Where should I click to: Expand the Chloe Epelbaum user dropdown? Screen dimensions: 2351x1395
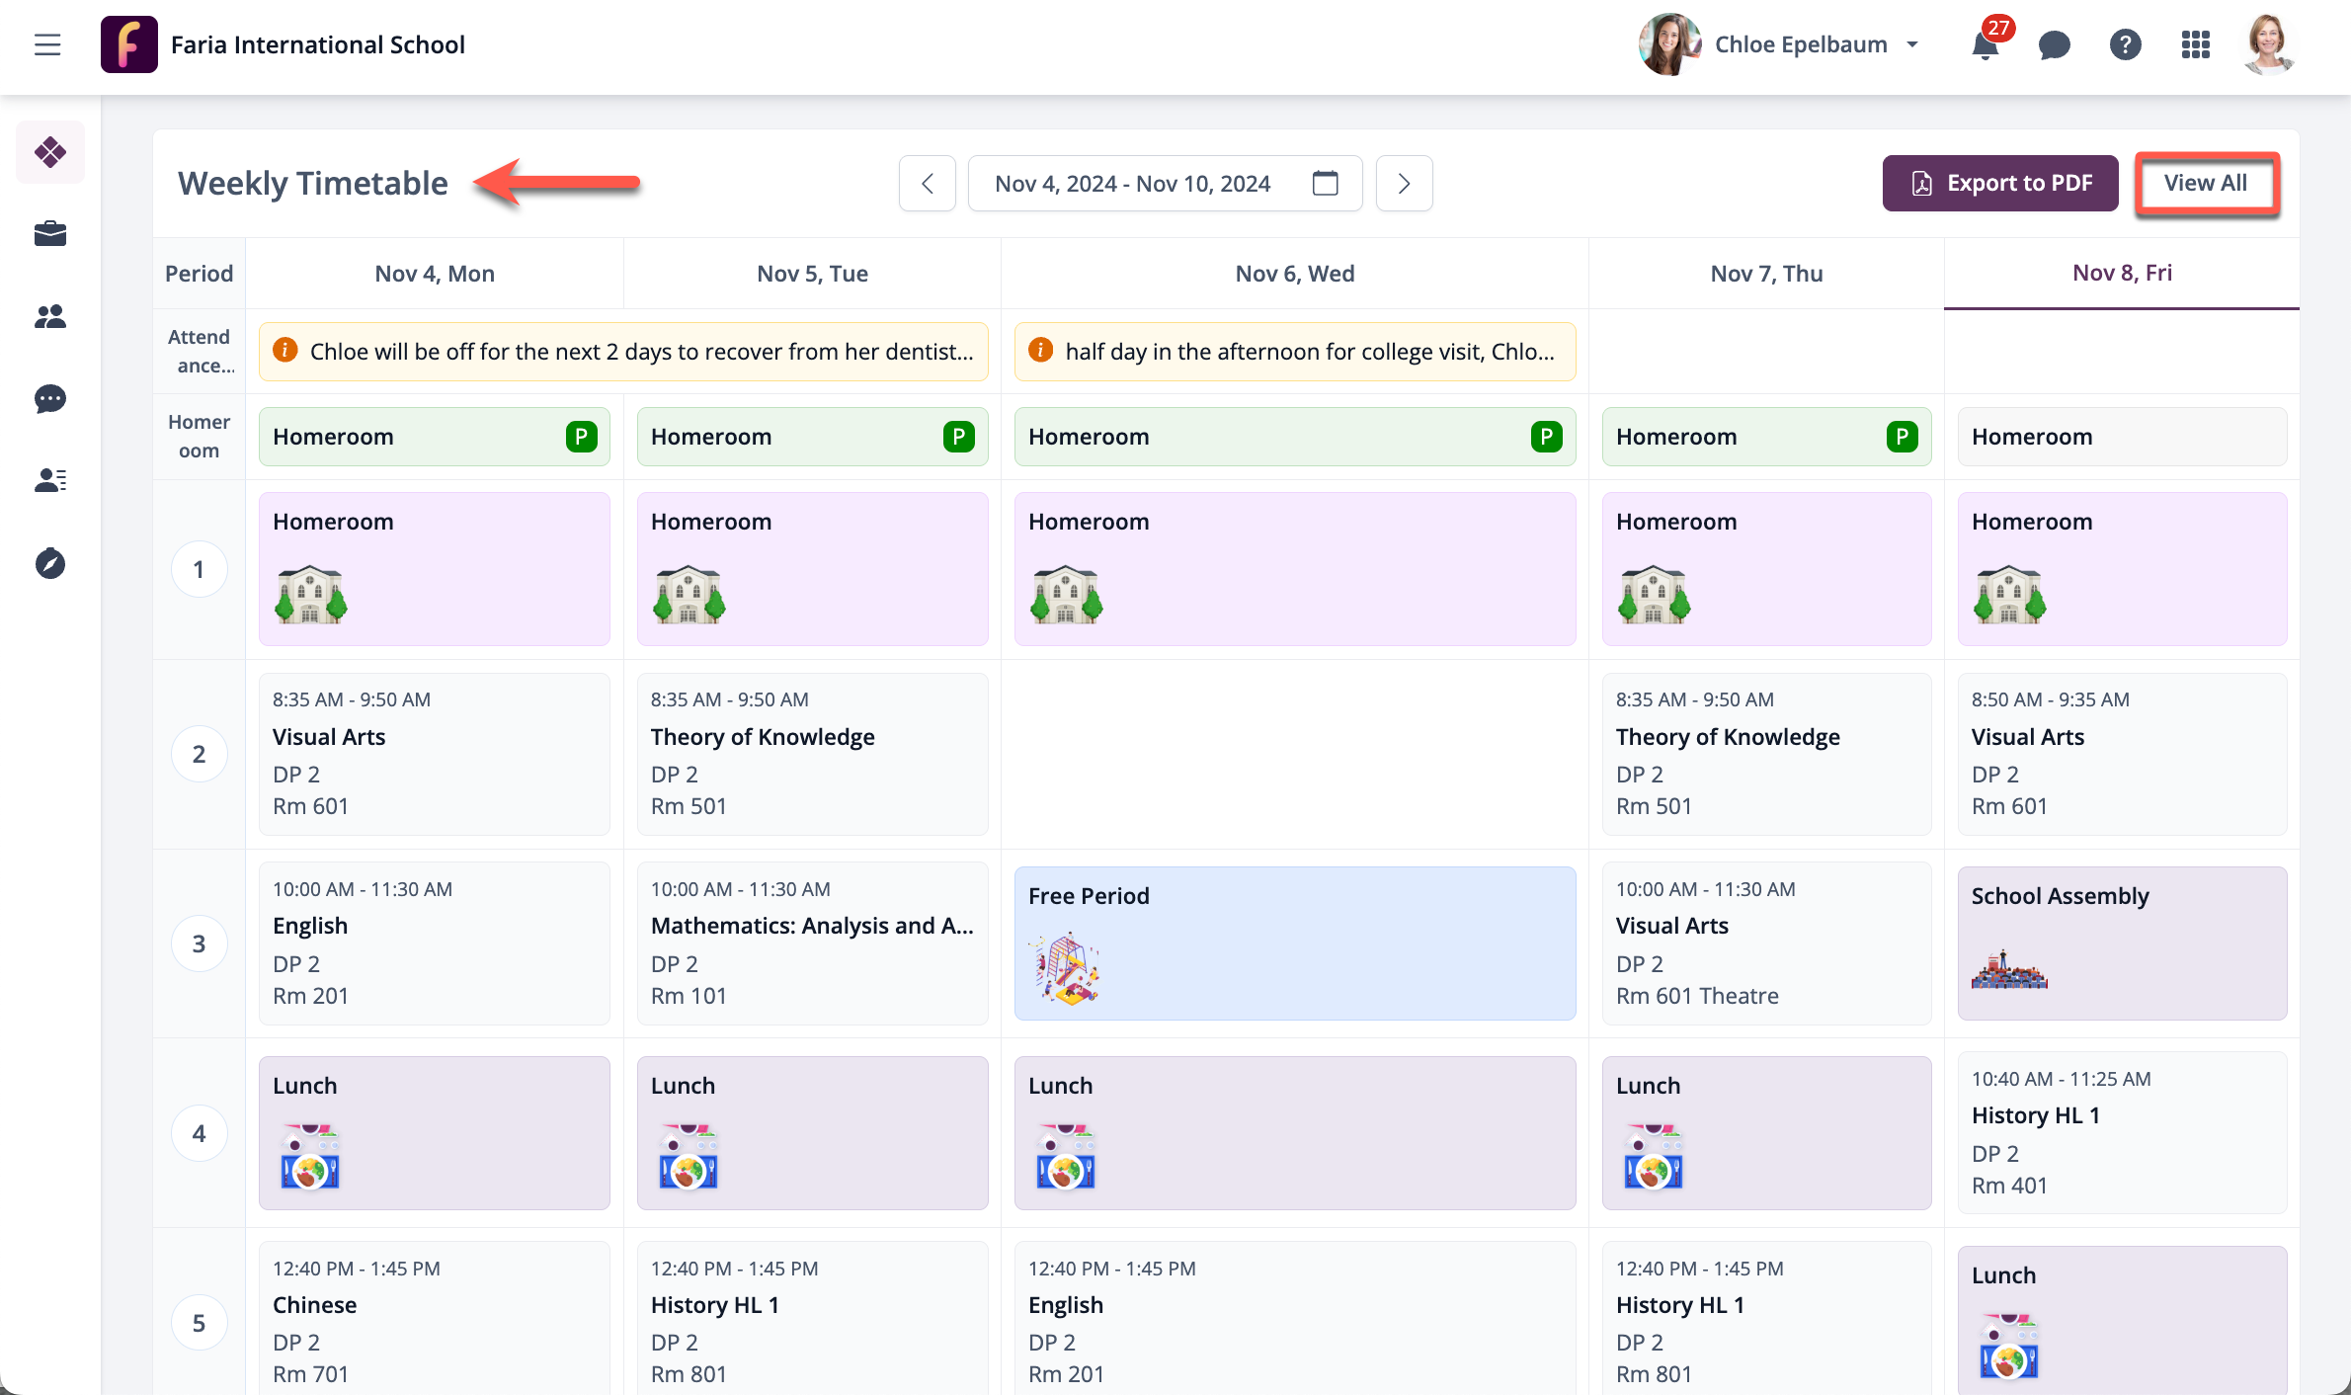tap(1912, 45)
